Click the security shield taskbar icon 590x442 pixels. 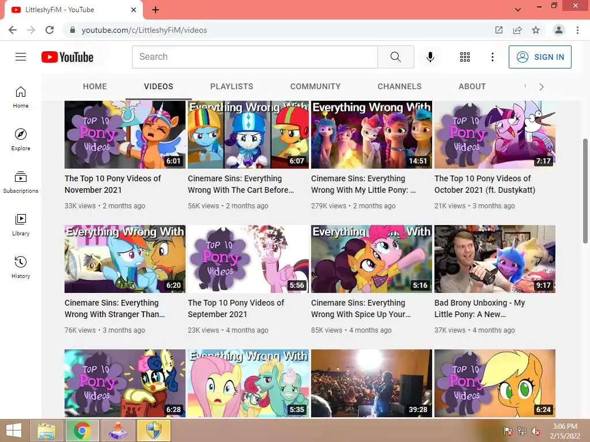pos(154,430)
